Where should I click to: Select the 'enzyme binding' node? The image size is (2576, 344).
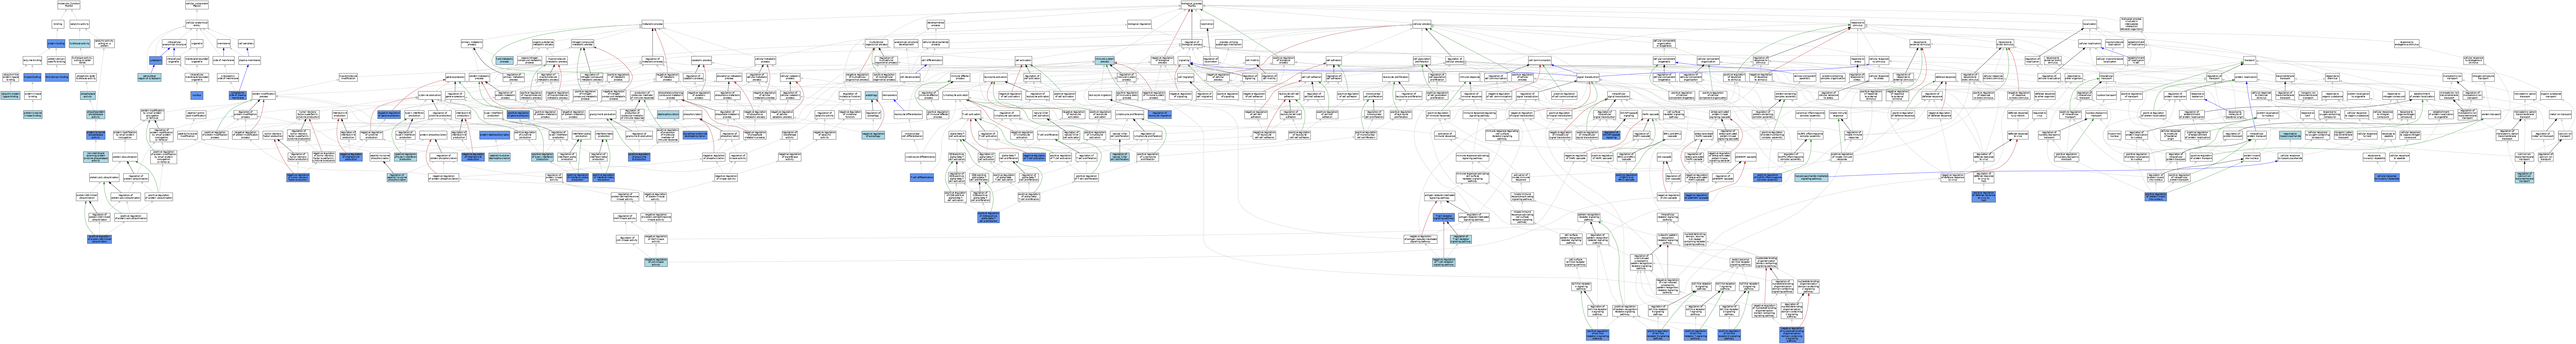pos(32,60)
